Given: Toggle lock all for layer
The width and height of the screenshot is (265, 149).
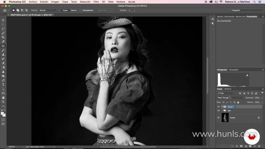Looking at the screenshot, I should click(238, 102).
